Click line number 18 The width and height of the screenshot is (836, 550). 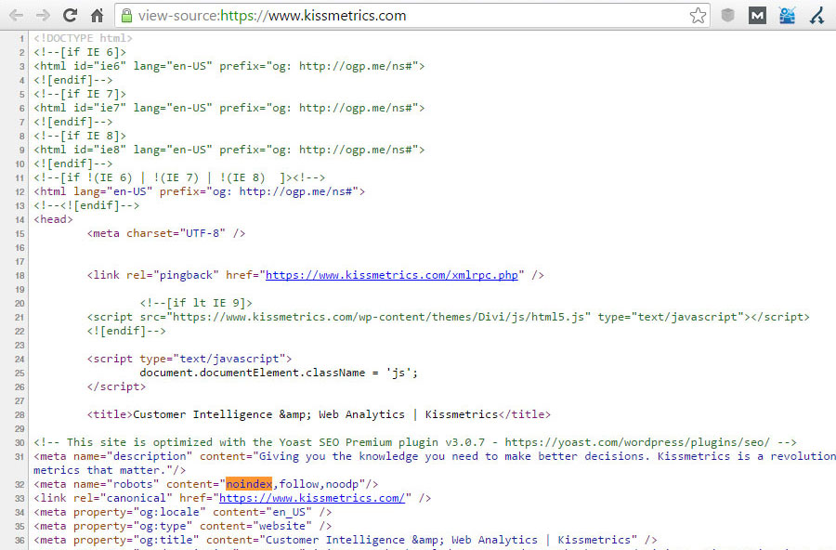20,276
